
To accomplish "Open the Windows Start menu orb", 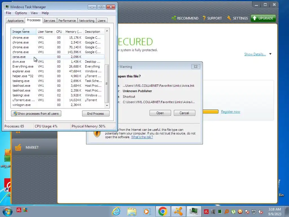I will tap(8, 211).
